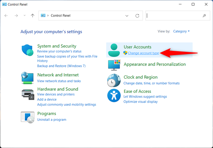Image resolution: width=213 pixels, height=148 pixels.
Task: Expand the address bar history chevron
Action: pyautogui.click(x=127, y=16)
